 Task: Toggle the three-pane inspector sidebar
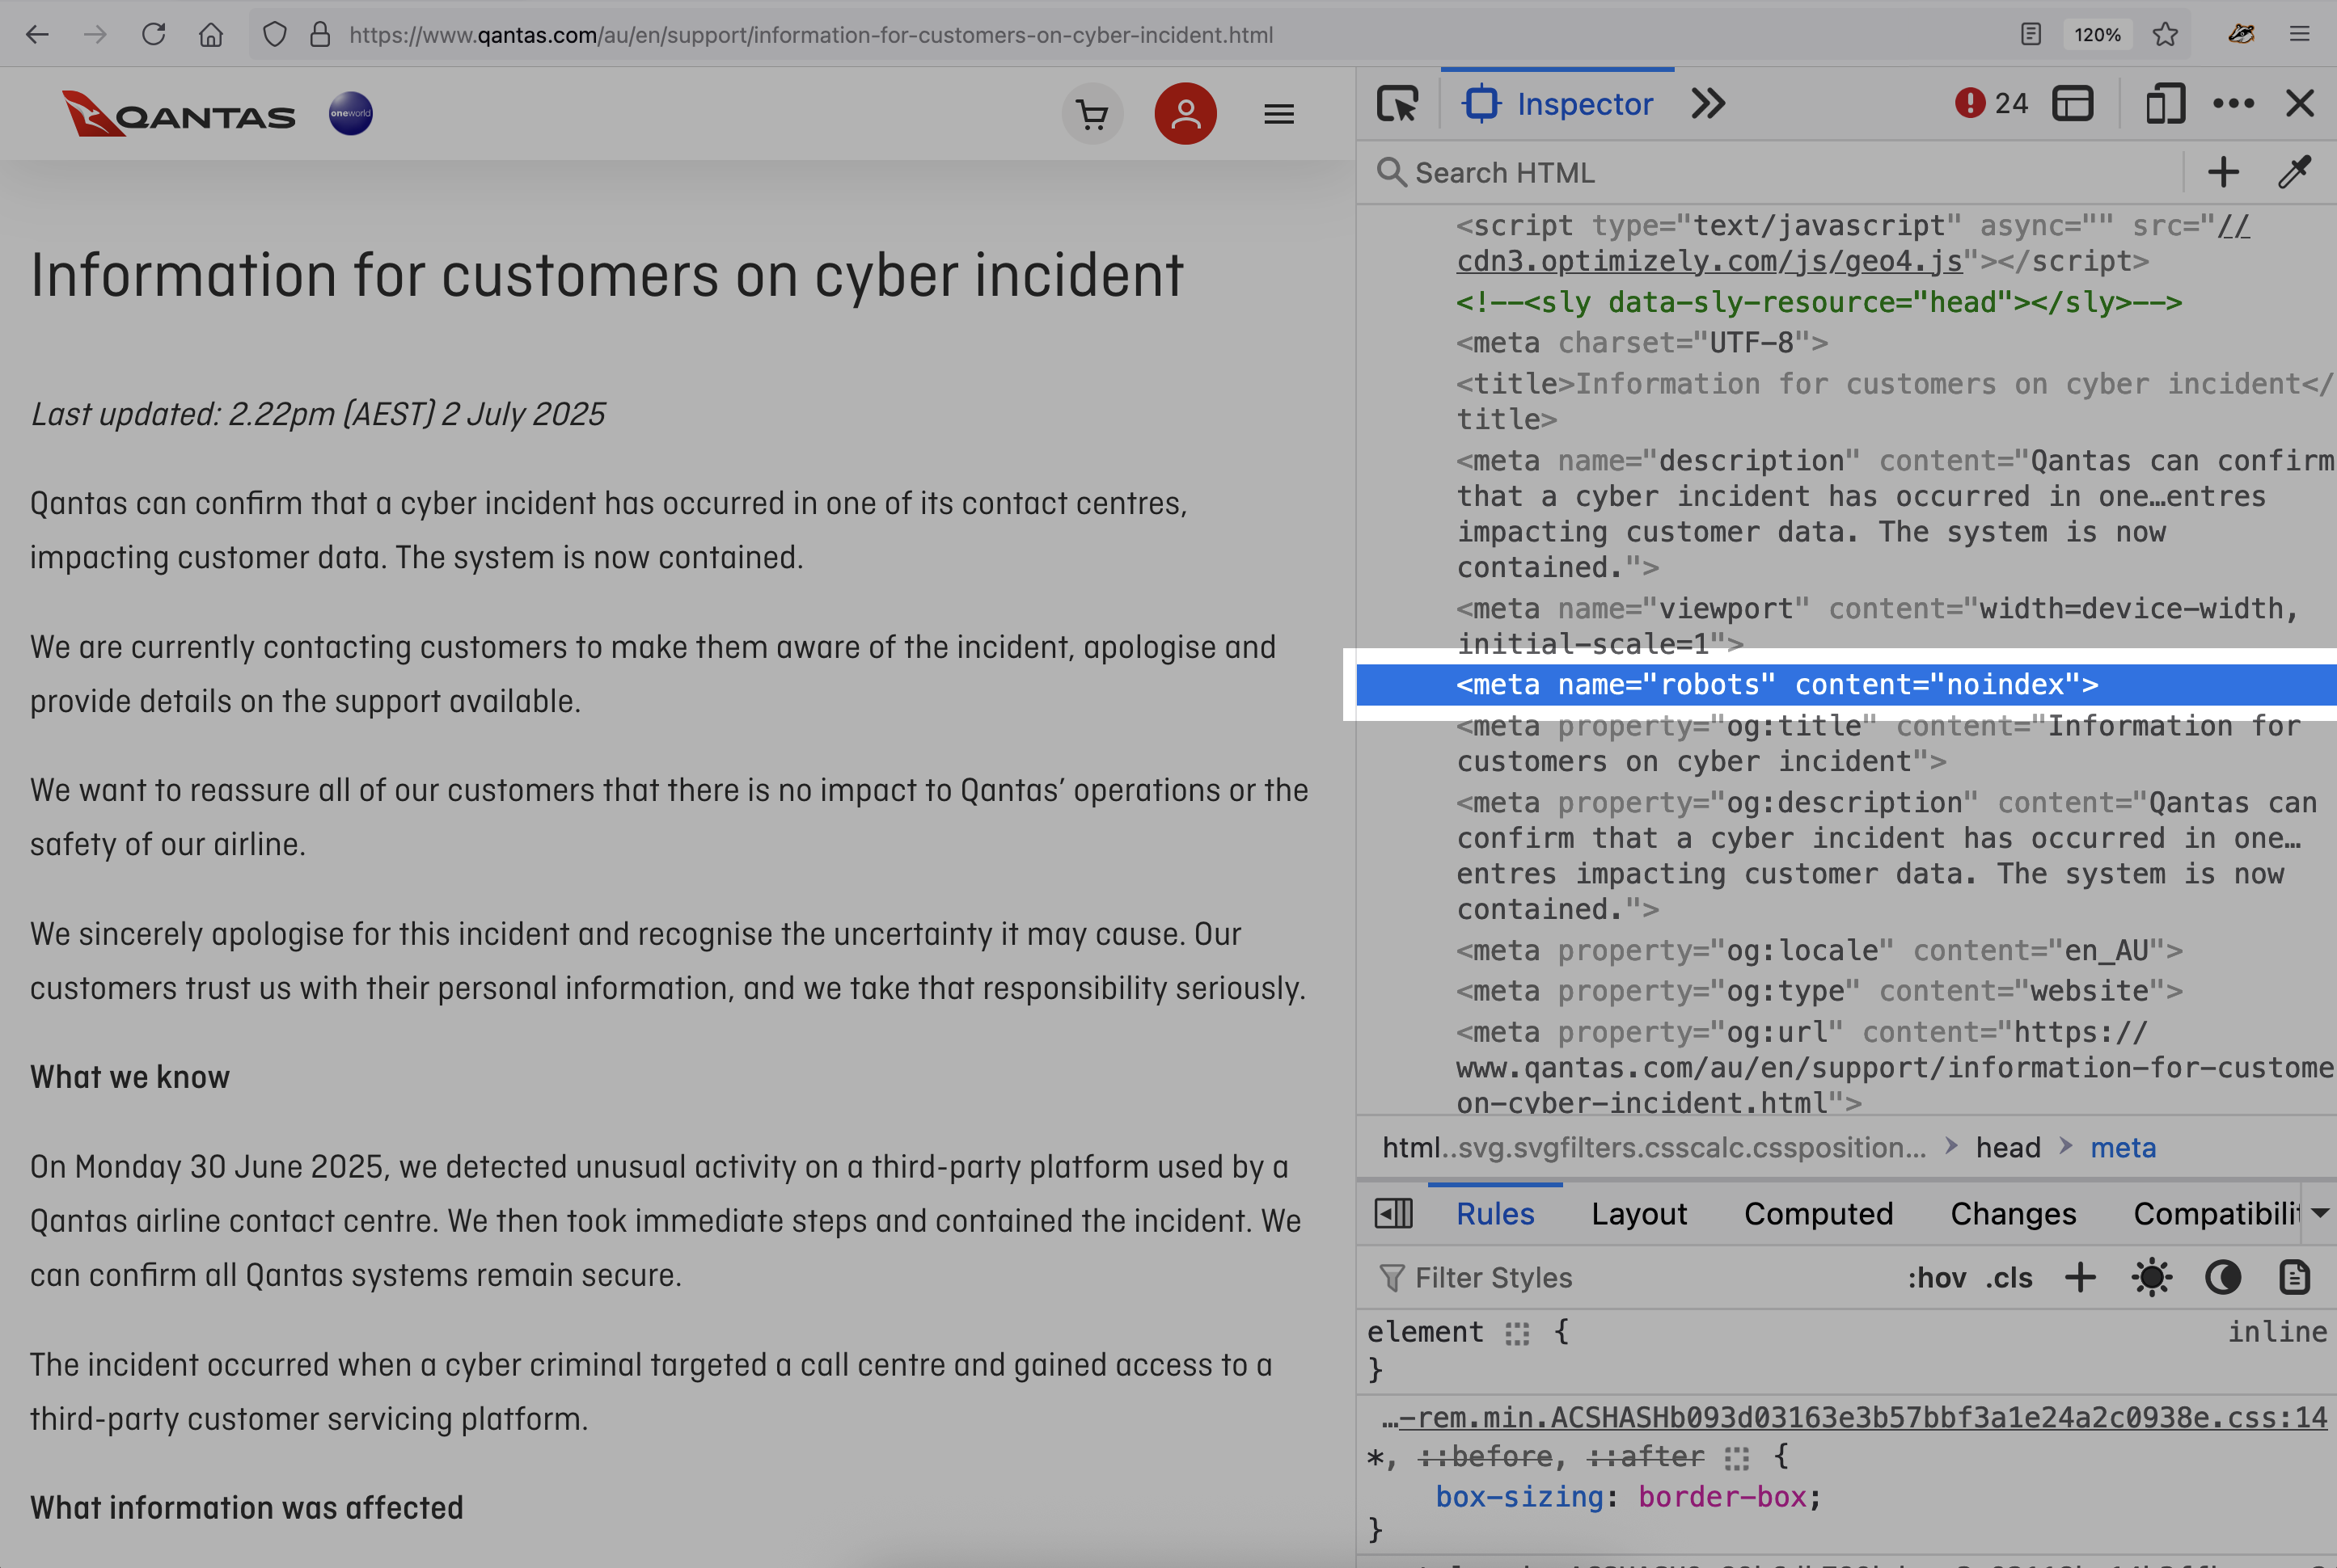pyautogui.click(x=1393, y=1214)
